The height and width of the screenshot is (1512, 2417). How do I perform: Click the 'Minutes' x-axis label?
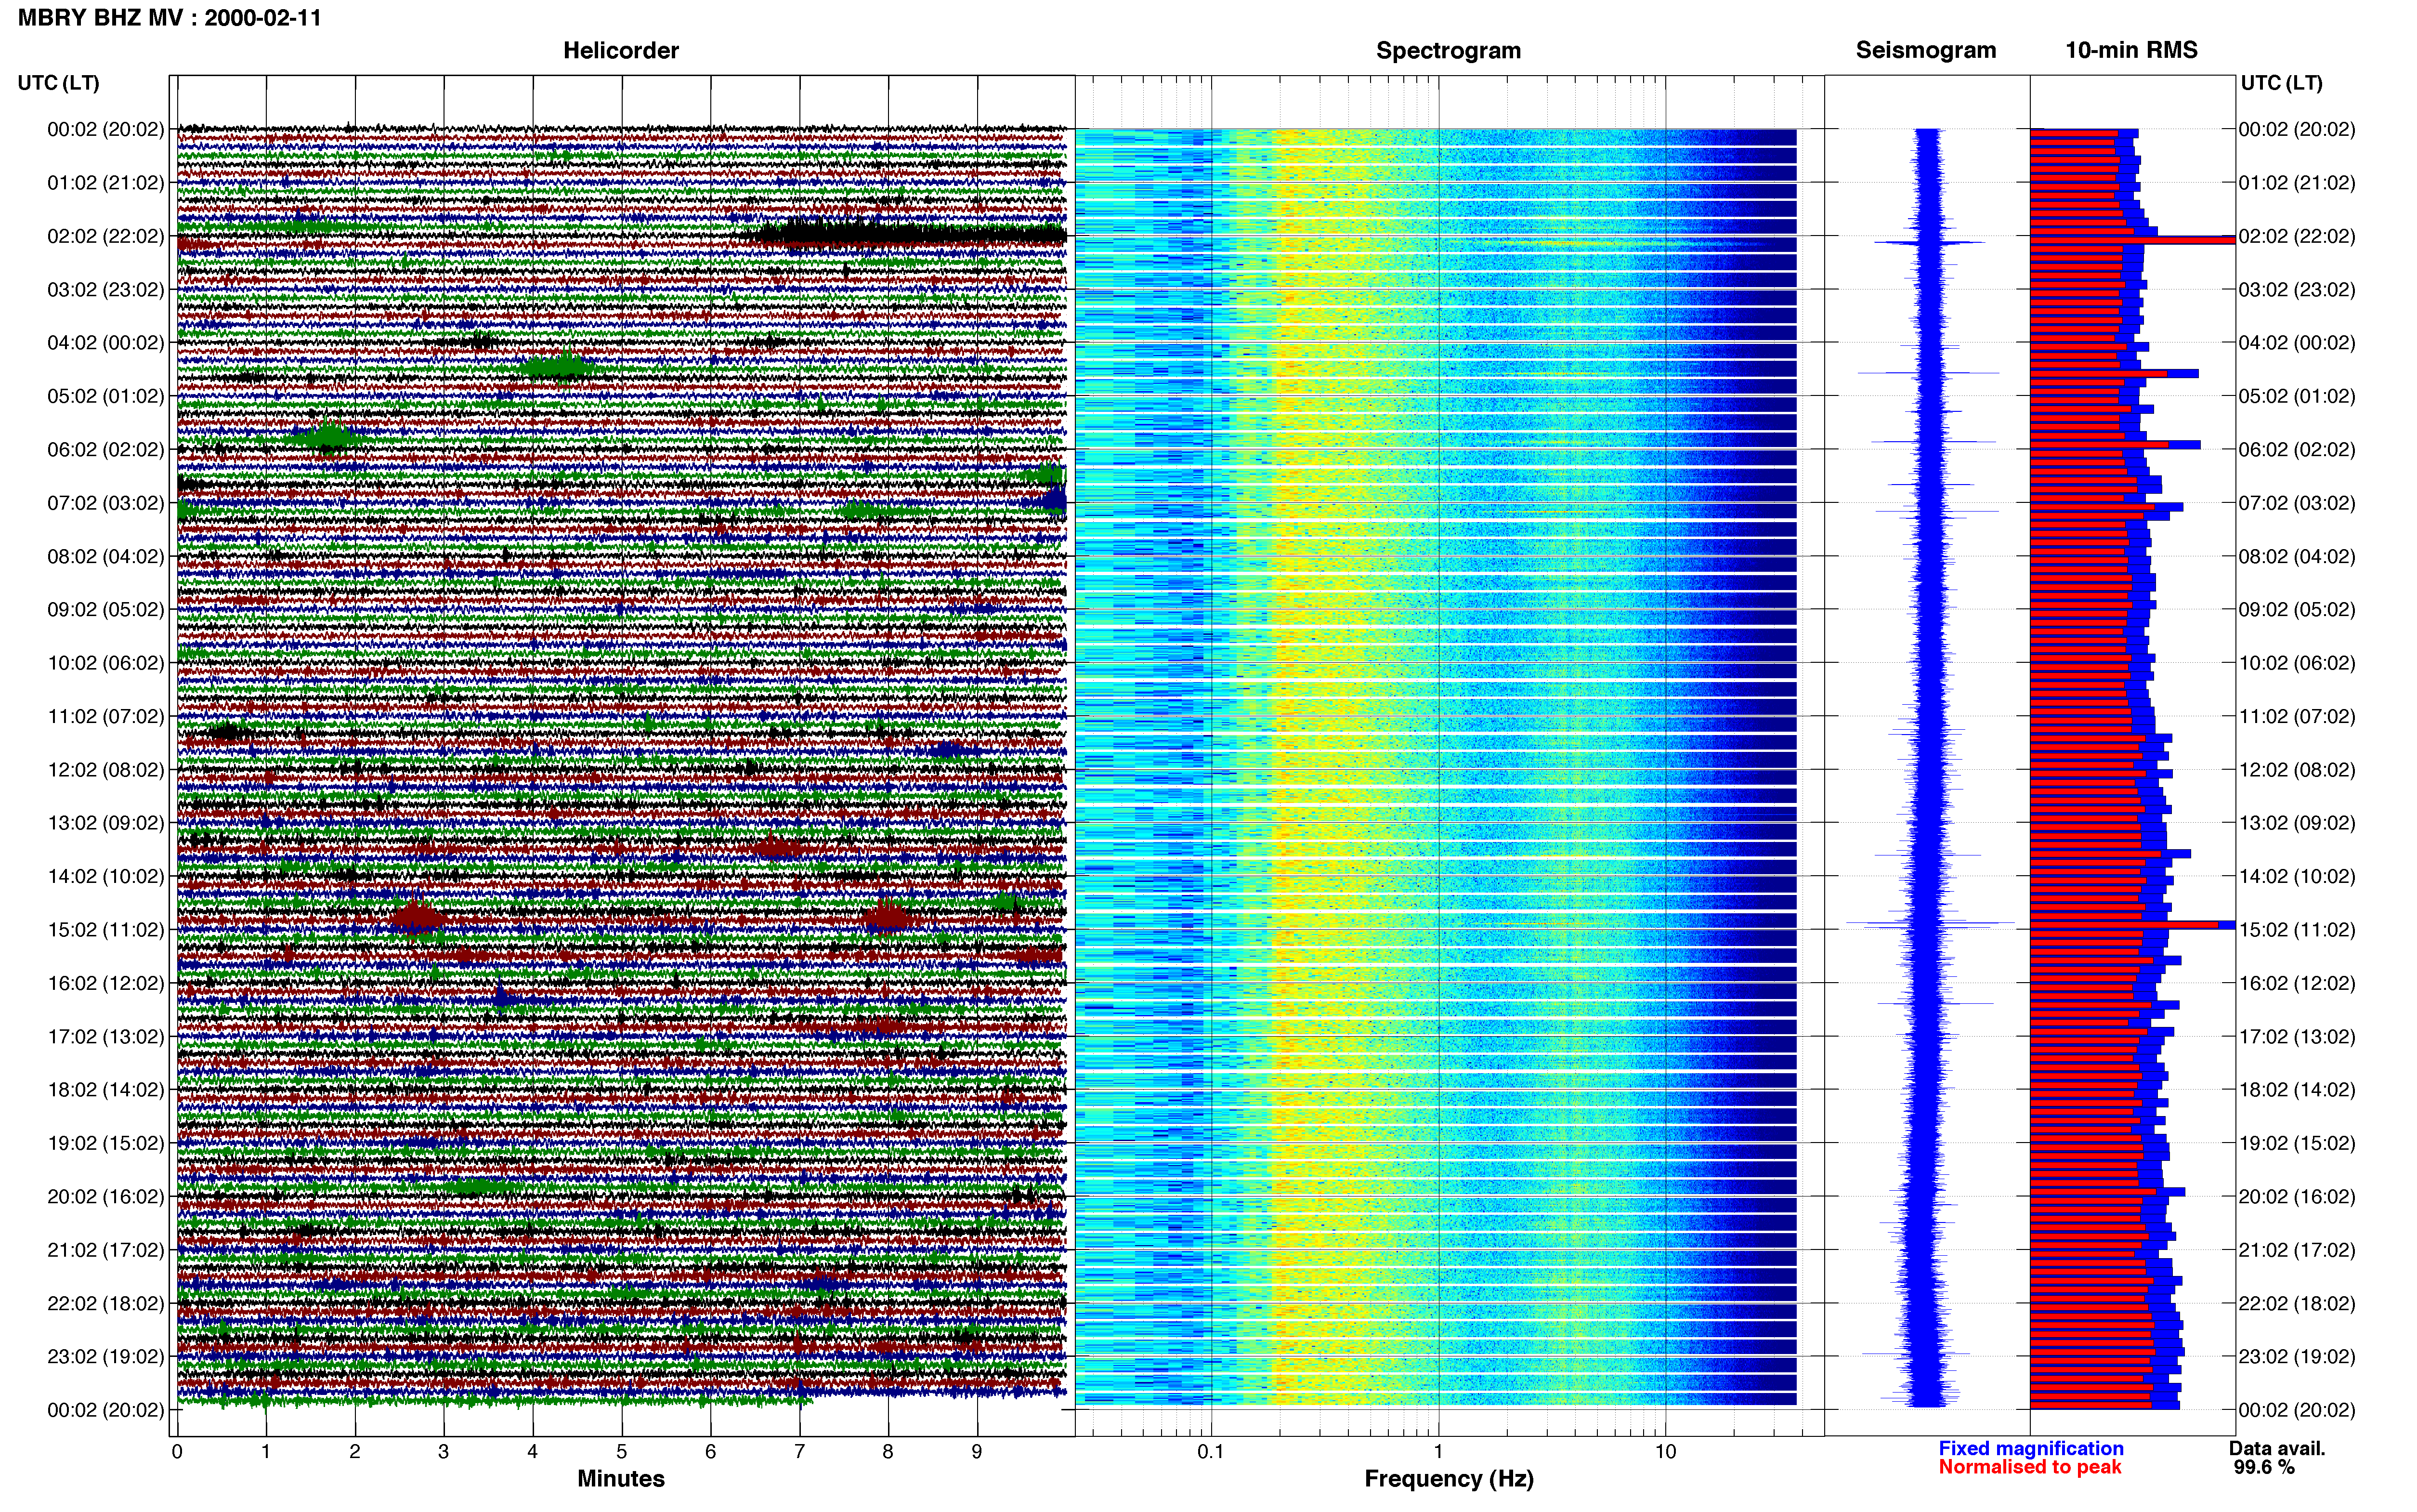(x=621, y=1479)
